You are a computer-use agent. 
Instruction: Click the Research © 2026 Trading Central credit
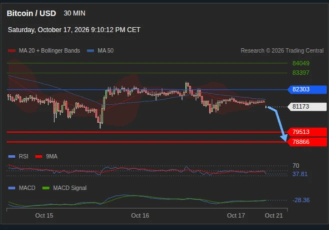[282, 51]
